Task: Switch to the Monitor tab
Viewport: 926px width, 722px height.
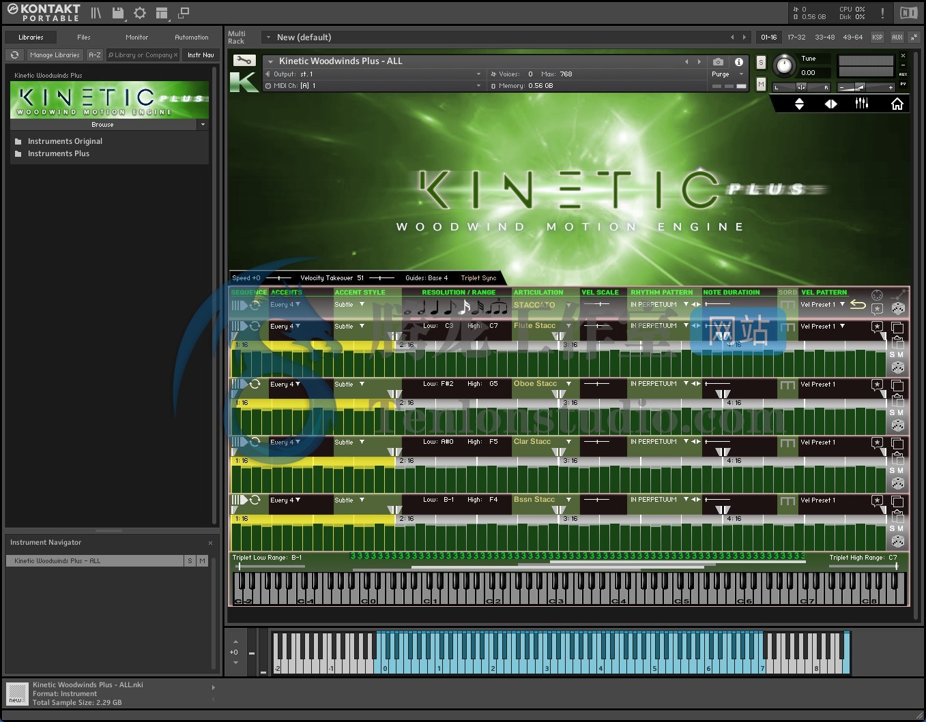Action: pyautogui.click(x=136, y=37)
